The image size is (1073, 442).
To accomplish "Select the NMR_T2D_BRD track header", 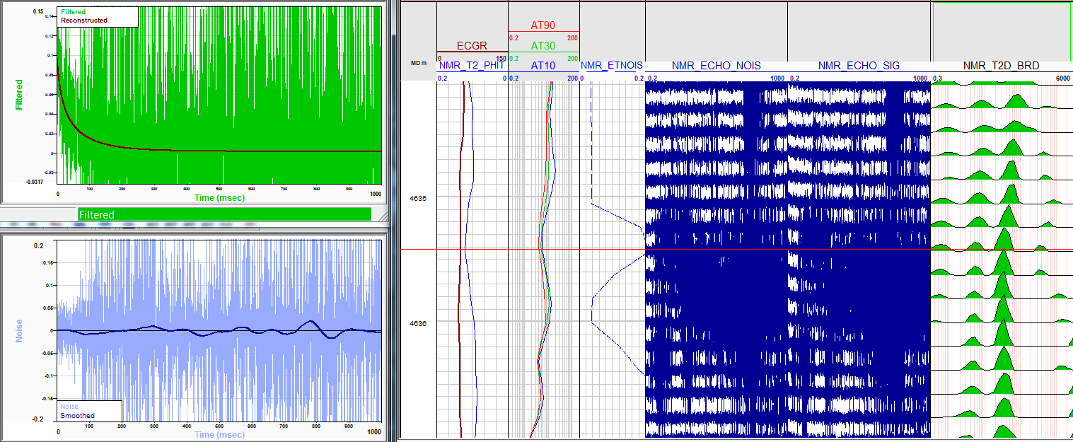I will coord(1001,66).
